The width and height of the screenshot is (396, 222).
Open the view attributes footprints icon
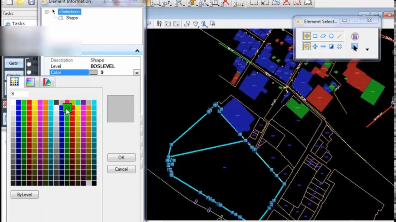tap(159, 24)
